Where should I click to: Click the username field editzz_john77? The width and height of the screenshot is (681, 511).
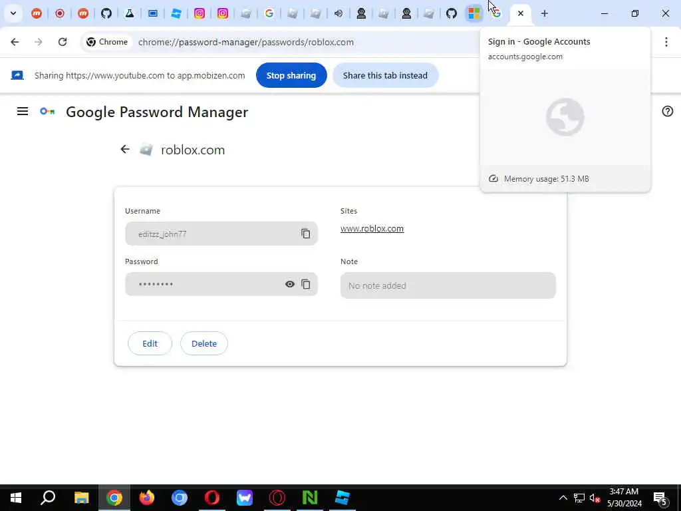point(221,234)
